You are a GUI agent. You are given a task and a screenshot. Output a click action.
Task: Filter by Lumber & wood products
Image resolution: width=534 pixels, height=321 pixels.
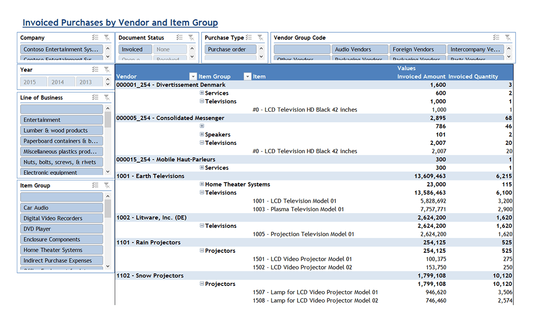pyautogui.click(x=62, y=130)
